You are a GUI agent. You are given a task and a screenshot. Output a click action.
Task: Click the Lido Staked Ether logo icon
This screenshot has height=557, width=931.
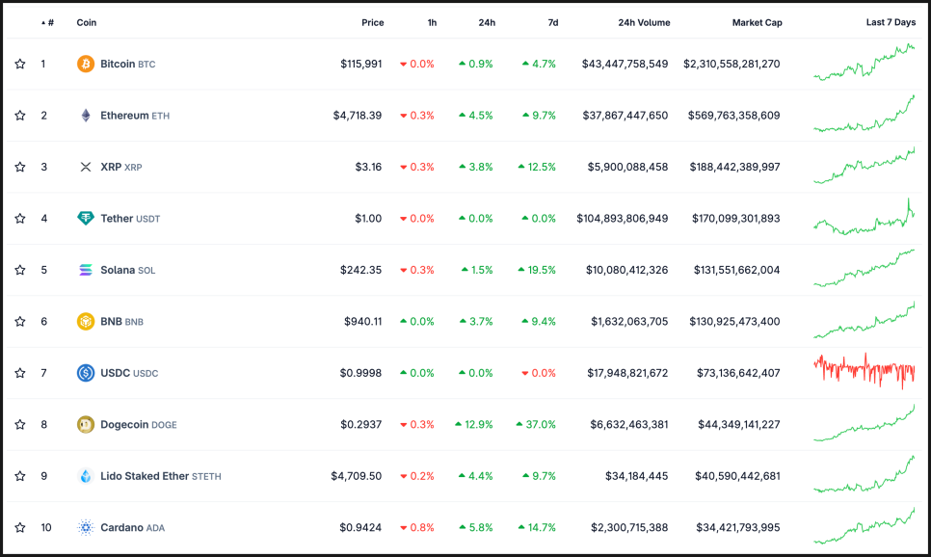click(x=86, y=476)
